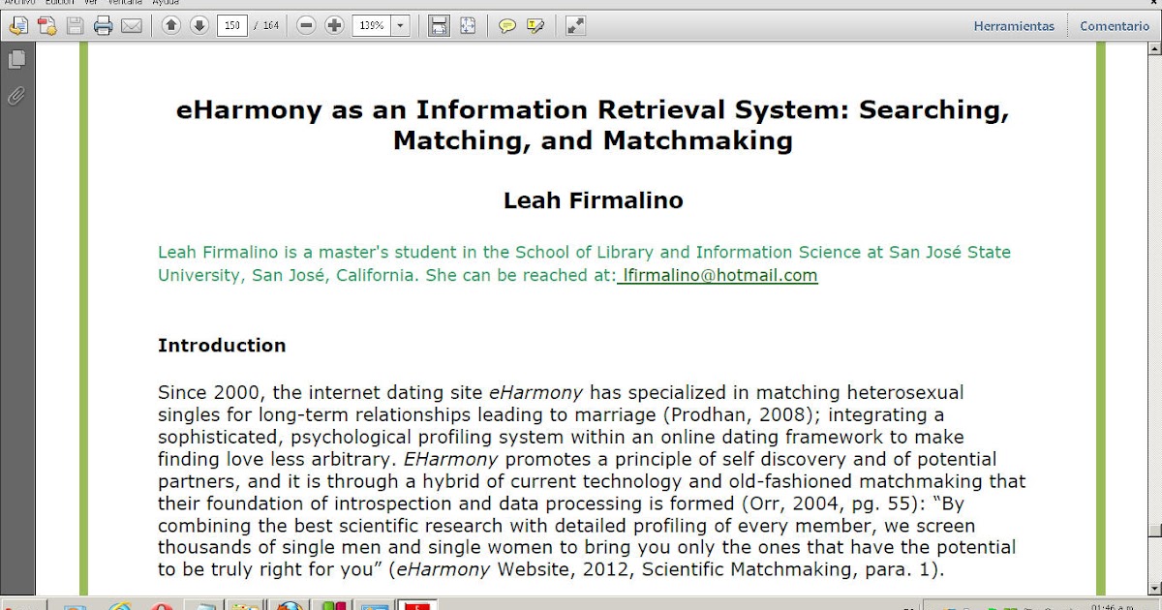Viewport: 1162px width, 610px height.
Task: Toggle fit-width scrolling mode icon
Action: tap(440, 26)
